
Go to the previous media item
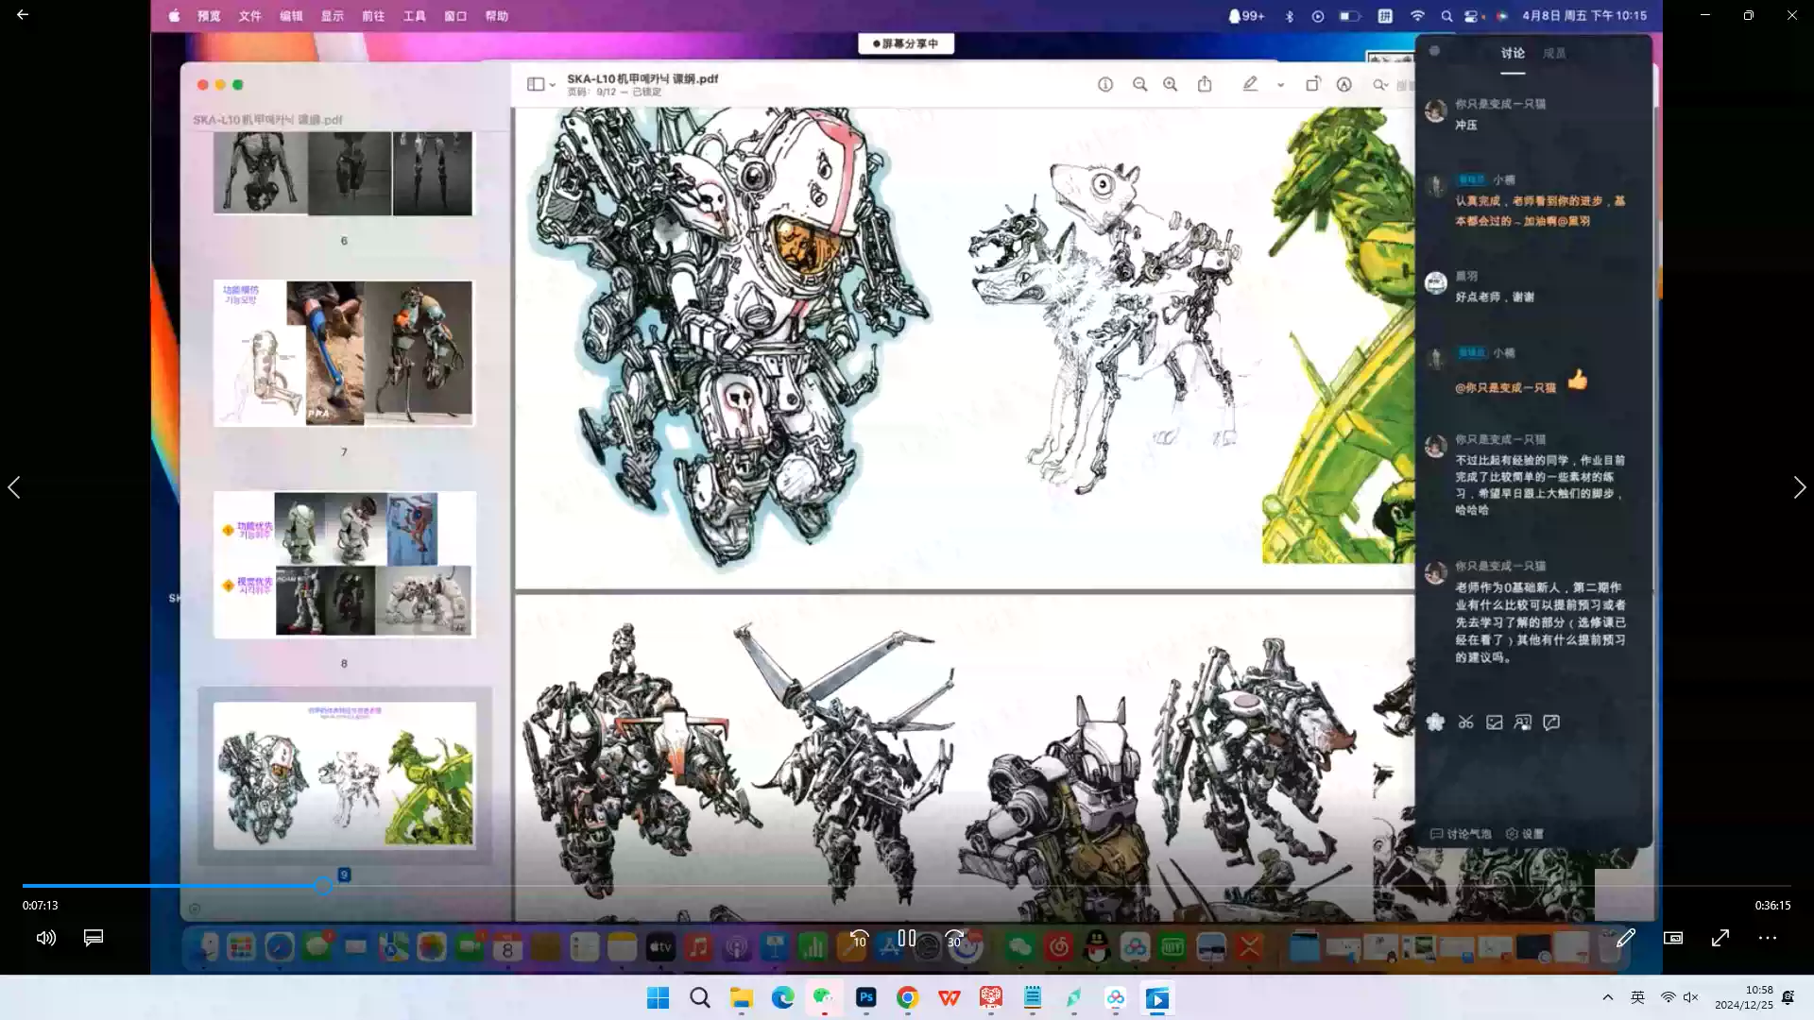[x=14, y=487]
